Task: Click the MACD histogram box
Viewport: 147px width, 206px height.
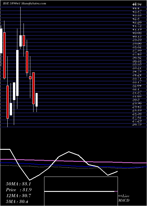Action: tap(81, 191)
